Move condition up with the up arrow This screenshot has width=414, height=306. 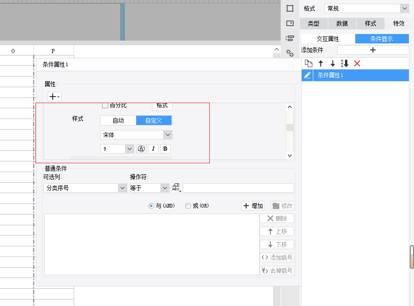point(320,63)
